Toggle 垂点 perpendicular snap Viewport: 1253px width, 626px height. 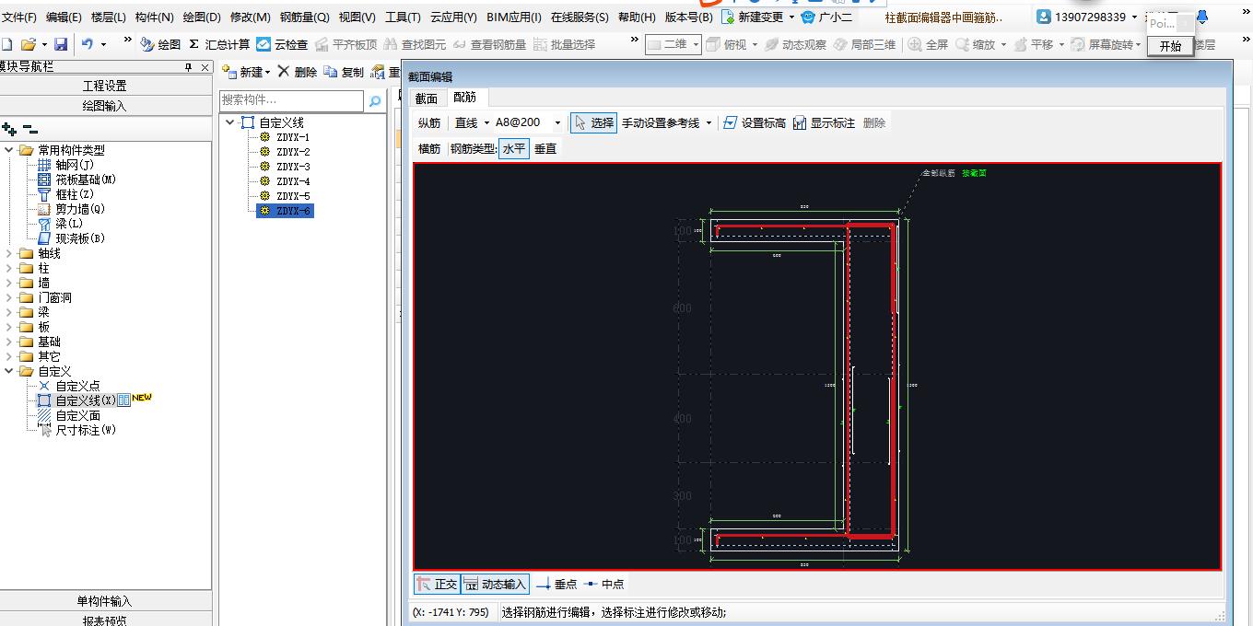[556, 584]
